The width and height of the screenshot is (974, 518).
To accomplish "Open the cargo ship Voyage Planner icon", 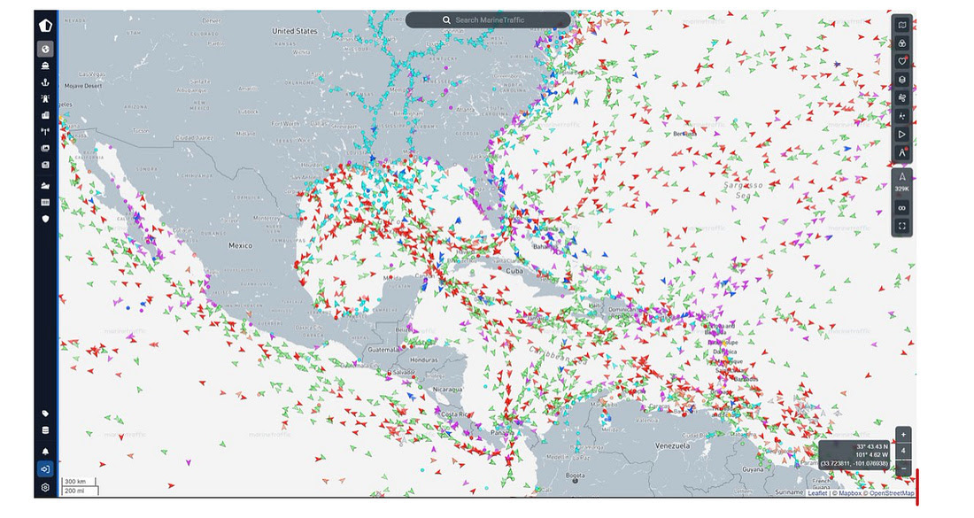I will tap(45, 185).
